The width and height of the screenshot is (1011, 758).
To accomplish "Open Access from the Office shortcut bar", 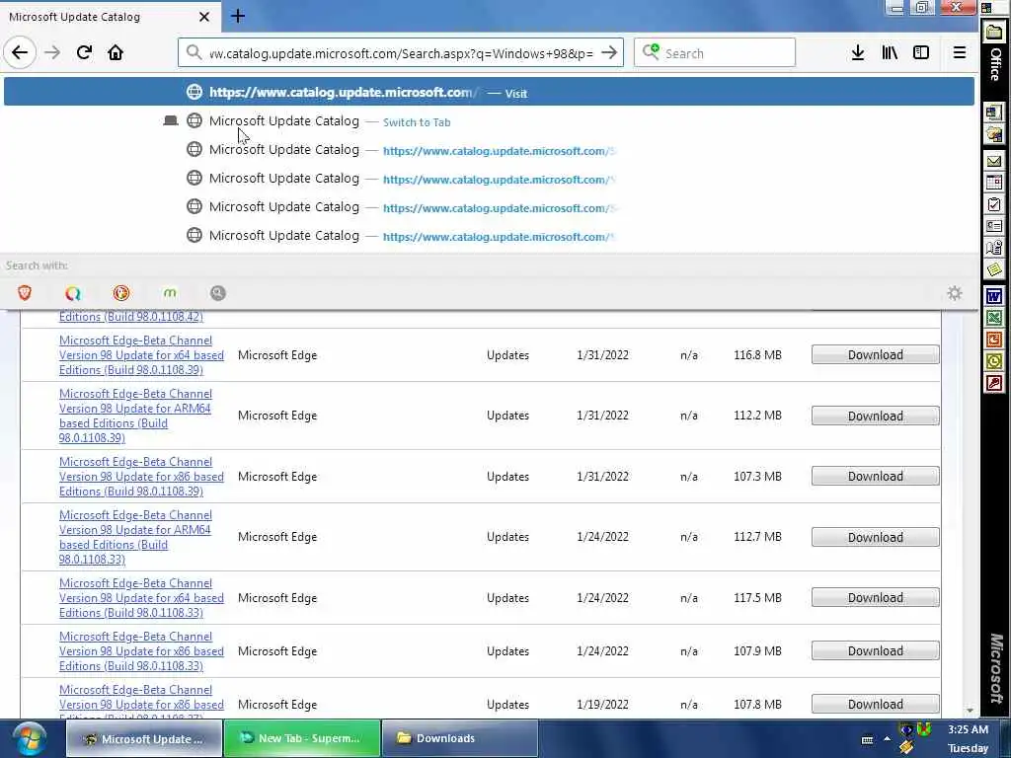I will (993, 384).
